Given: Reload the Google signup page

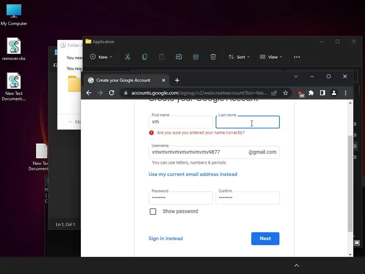Looking at the screenshot, I should [x=112, y=93].
